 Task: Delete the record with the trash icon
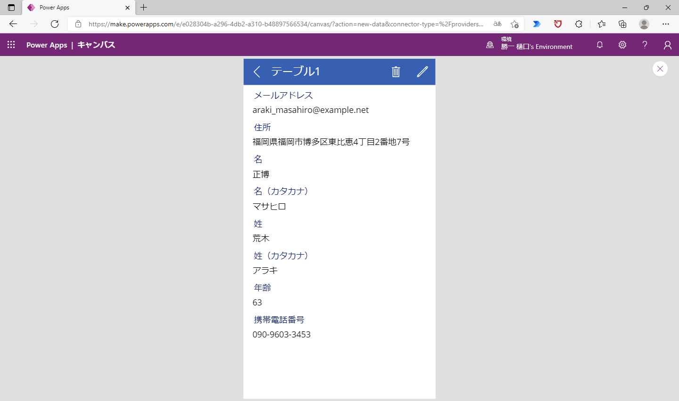coord(396,72)
